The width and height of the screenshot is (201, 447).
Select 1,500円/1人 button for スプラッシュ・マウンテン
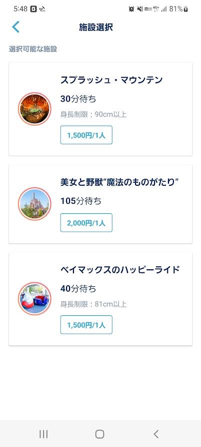tap(86, 135)
